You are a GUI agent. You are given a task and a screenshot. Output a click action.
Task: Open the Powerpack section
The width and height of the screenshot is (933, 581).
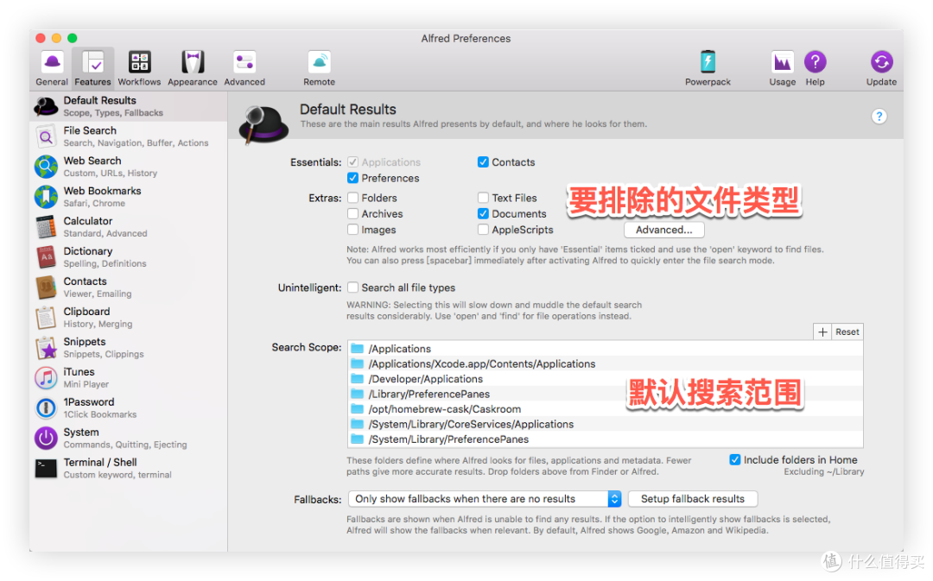click(x=708, y=68)
